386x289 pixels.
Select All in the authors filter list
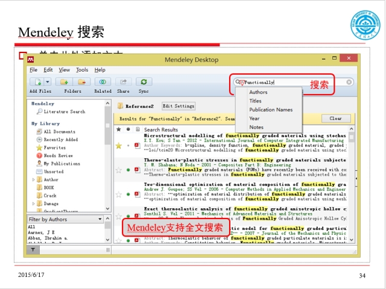tap(31, 227)
